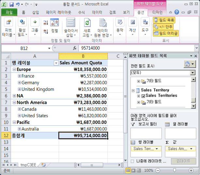Switch to Page Layout view in status bar
200x175 pixels.
133,170
